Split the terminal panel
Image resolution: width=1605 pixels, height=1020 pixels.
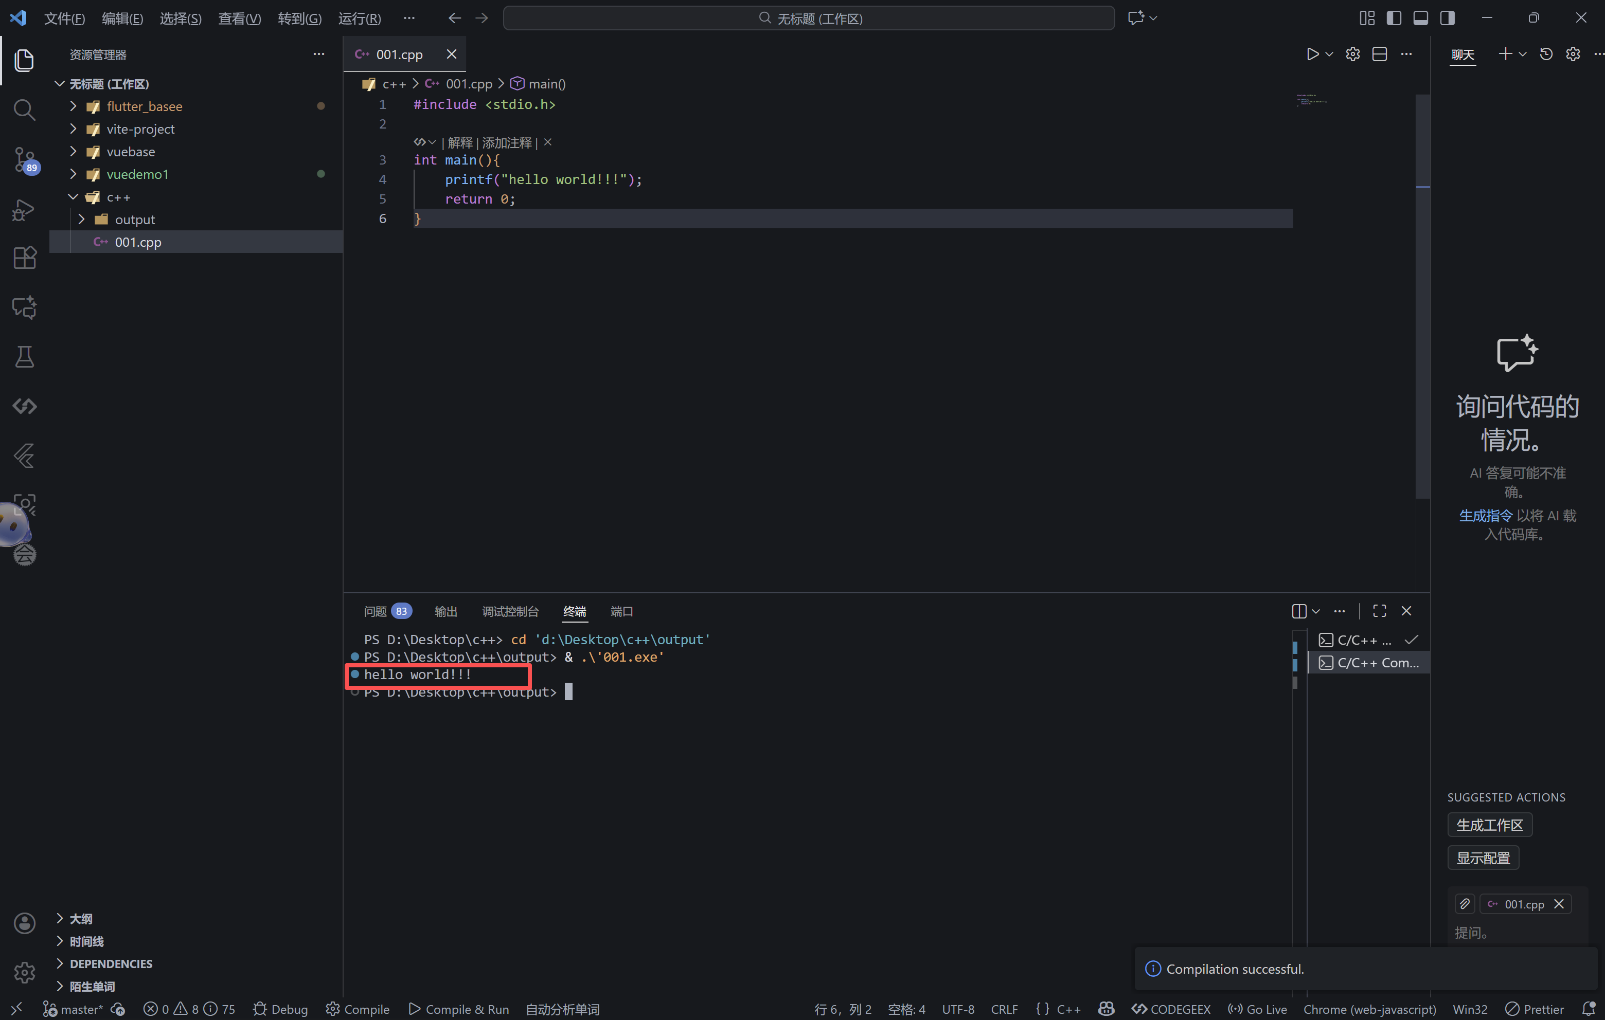point(1298,611)
